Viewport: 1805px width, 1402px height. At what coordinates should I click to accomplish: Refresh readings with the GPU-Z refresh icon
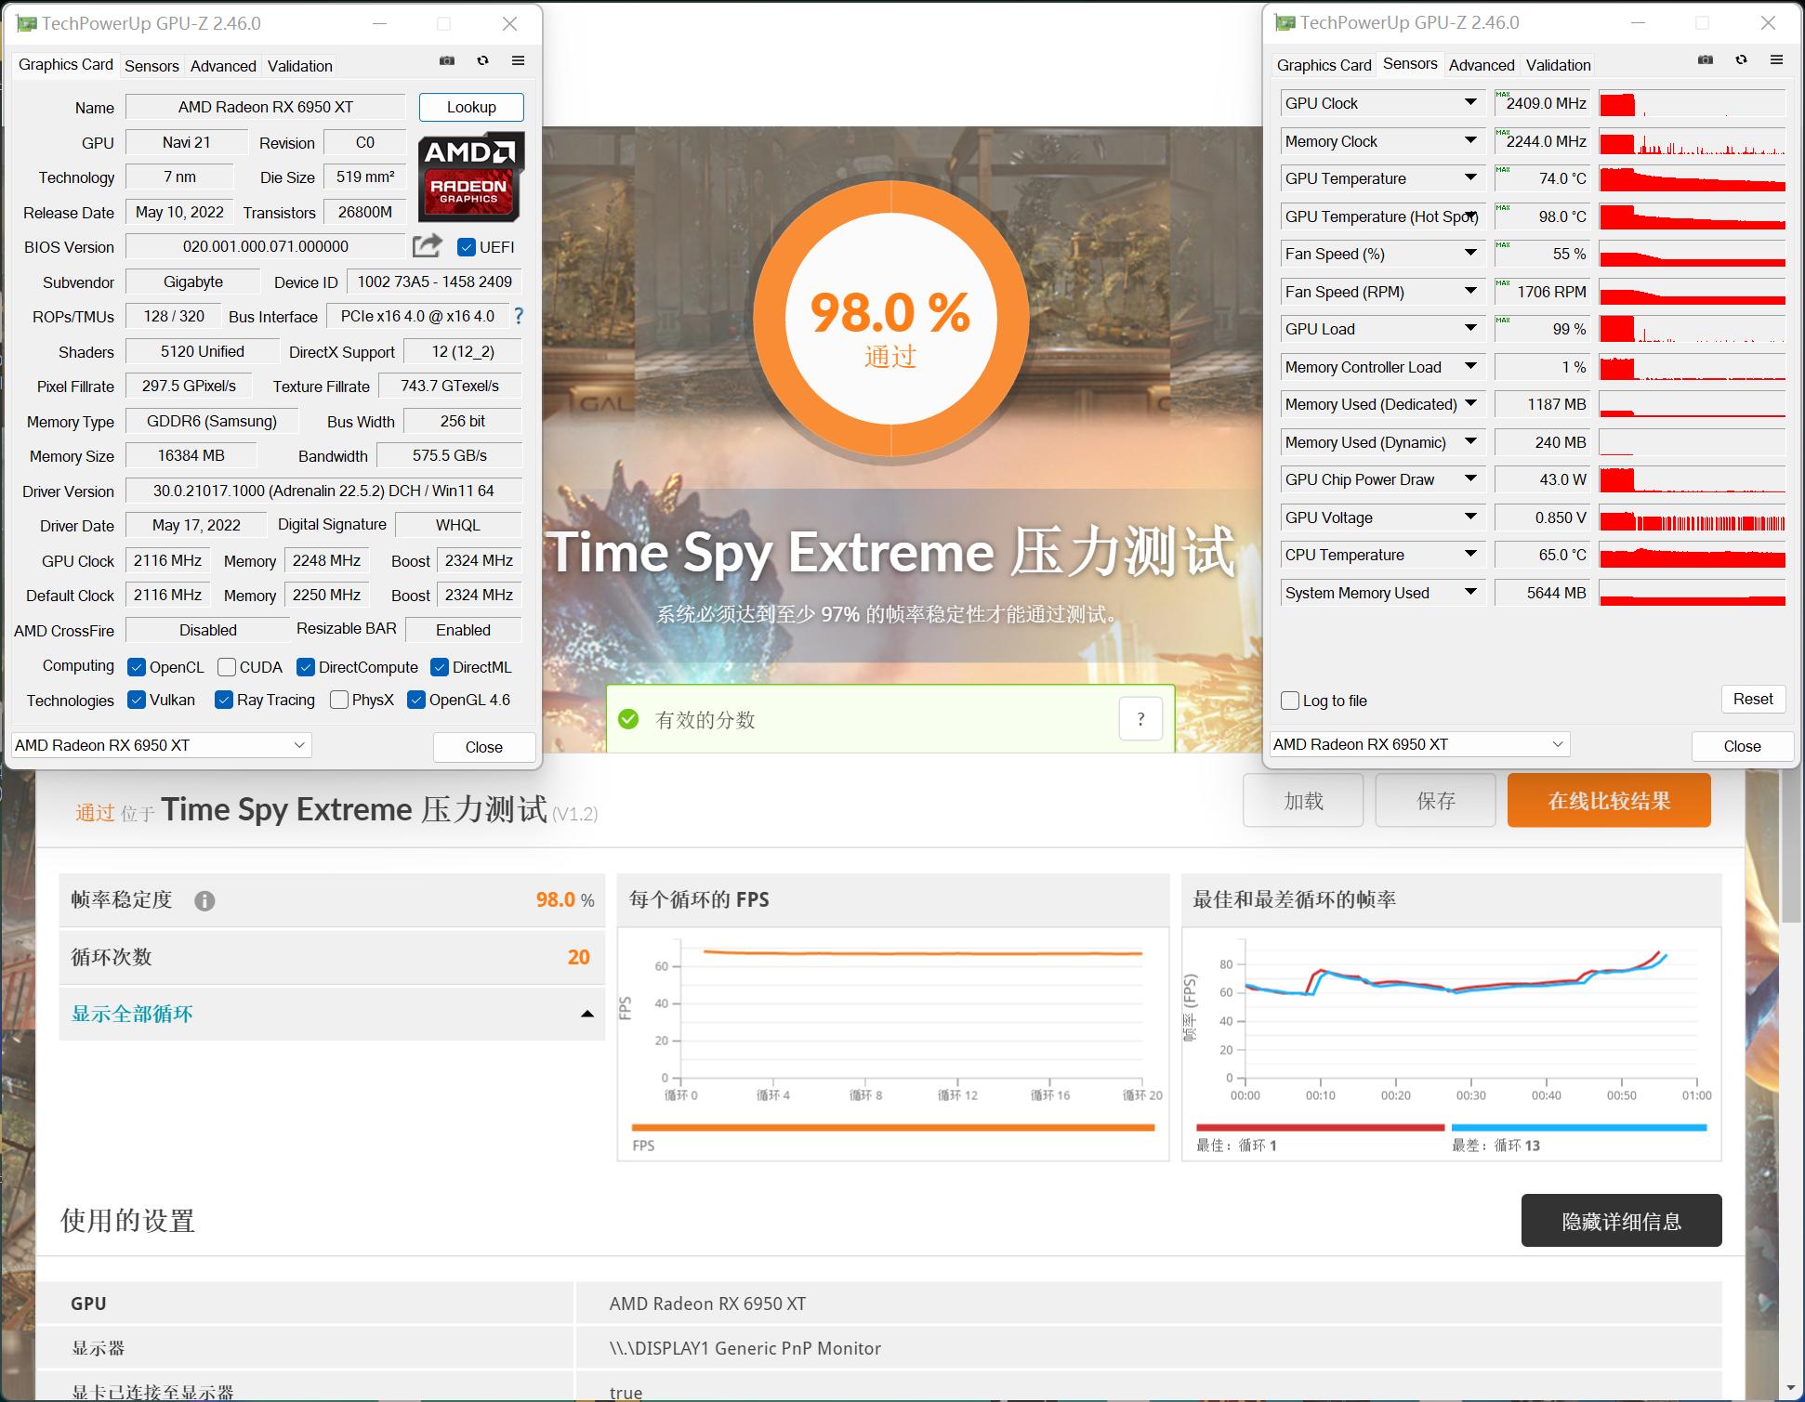[482, 60]
